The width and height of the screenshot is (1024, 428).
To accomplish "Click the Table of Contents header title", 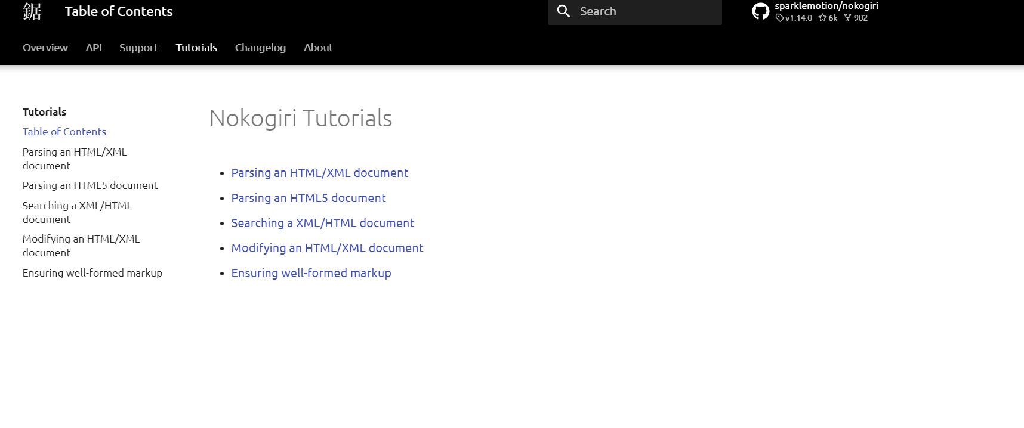I will 119,11.
